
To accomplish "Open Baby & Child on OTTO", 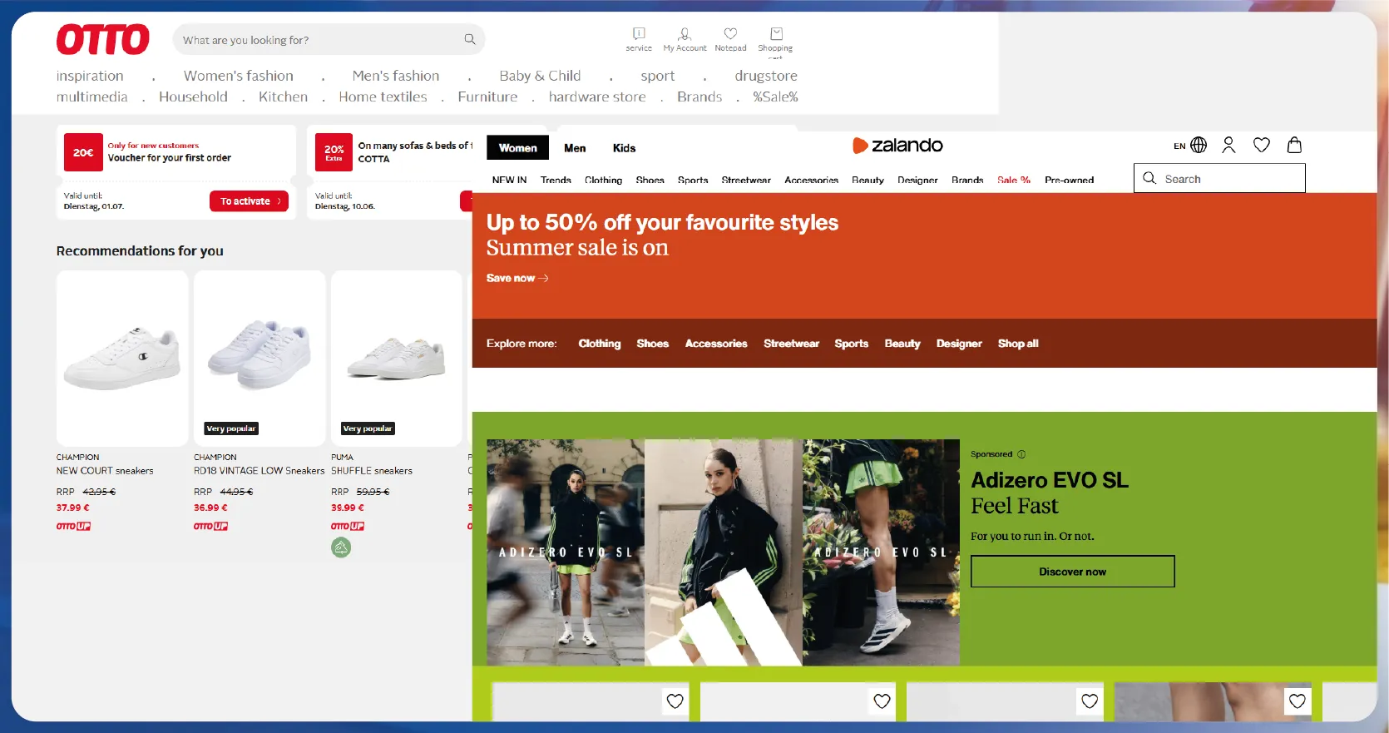I will (x=540, y=76).
